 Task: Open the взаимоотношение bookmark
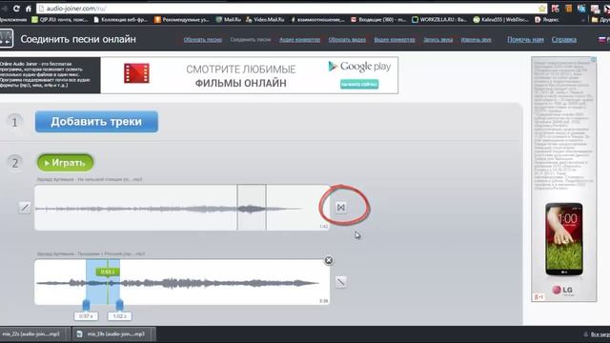tap(317, 19)
